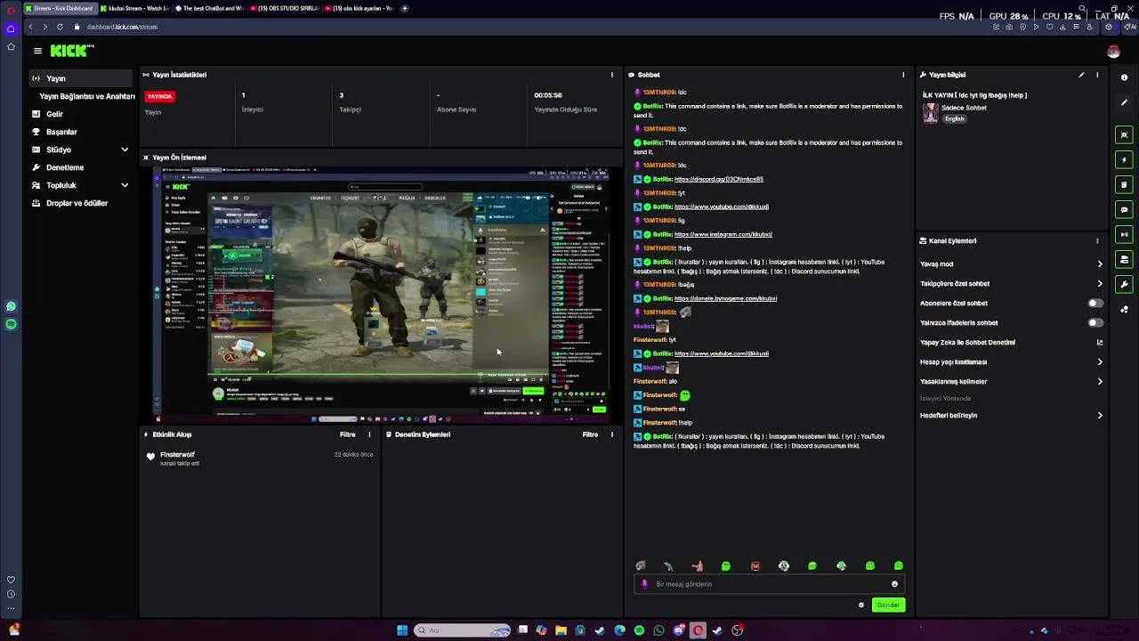Click the stream preview thumbnail

pos(381,295)
